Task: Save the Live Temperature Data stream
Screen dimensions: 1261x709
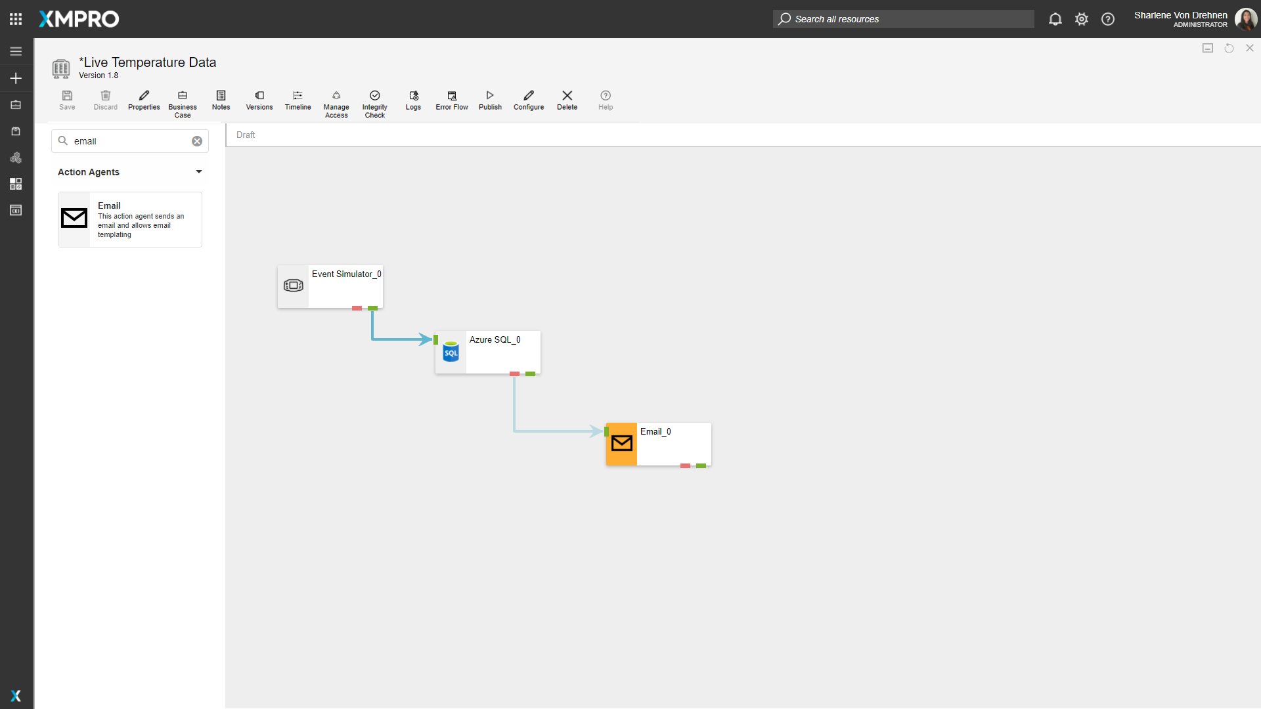Action: [66, 100]
